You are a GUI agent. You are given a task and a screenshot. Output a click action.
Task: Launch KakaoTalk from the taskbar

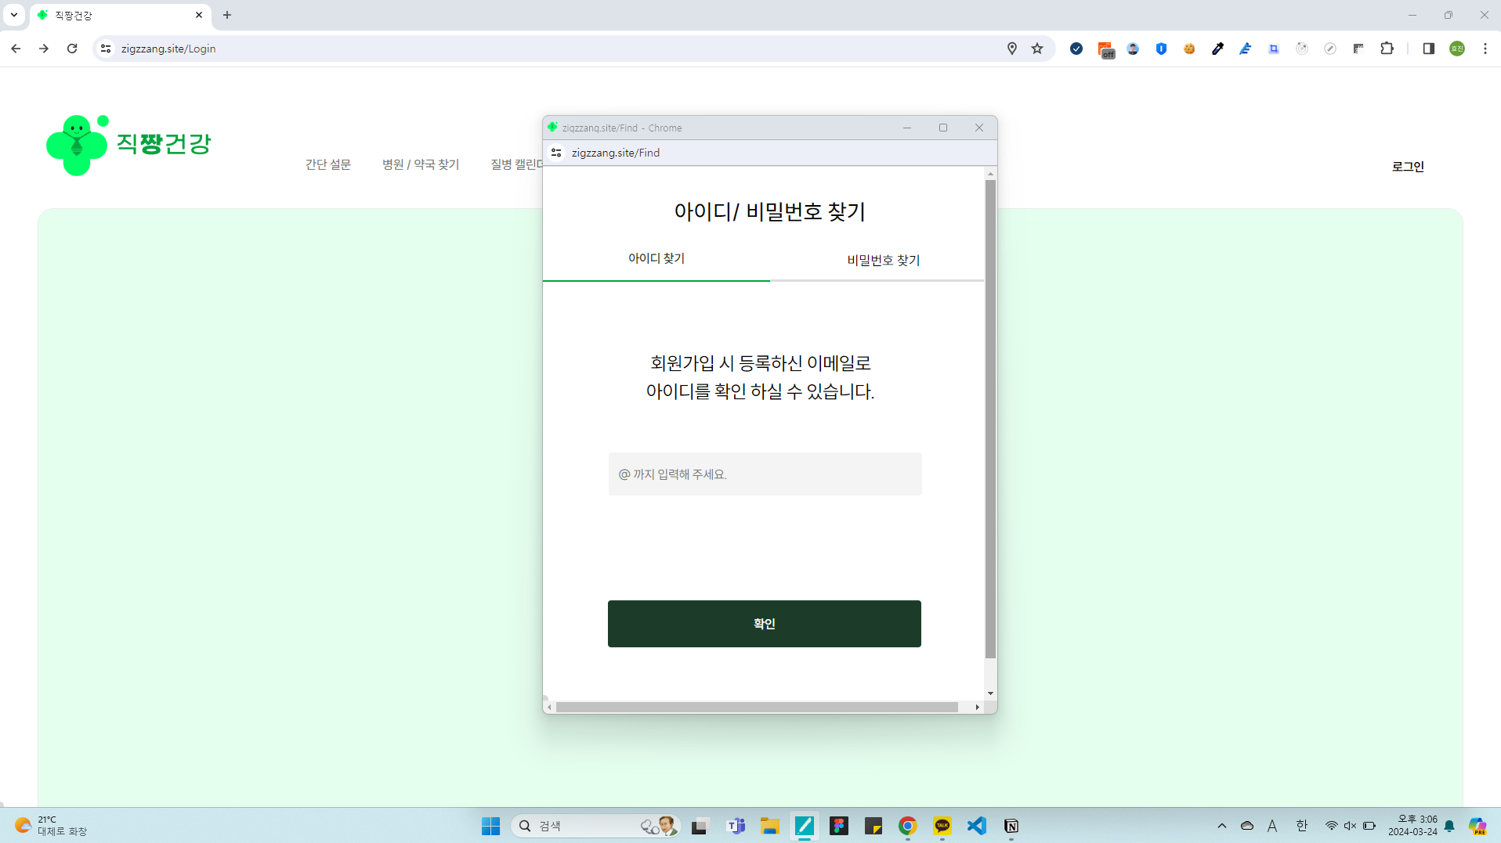[942, 826]
